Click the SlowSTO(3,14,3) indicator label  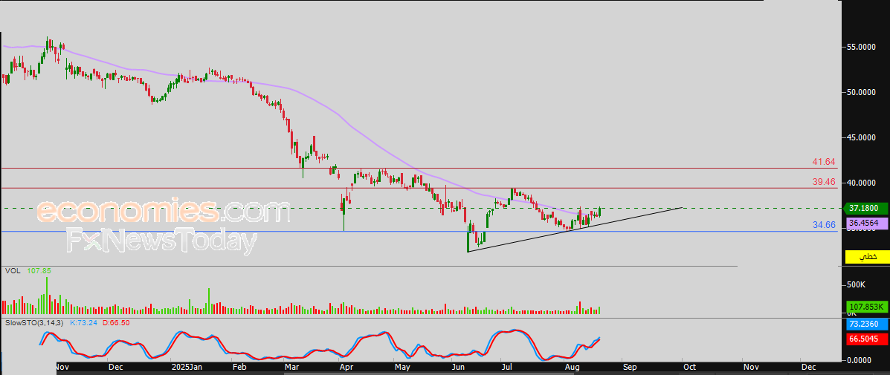click(35, 322)
